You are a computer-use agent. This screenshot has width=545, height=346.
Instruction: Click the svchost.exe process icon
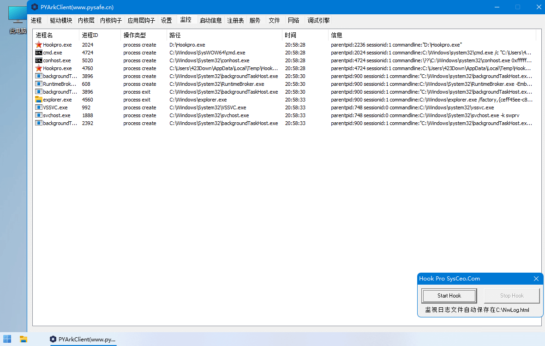[x=39, y=115]
